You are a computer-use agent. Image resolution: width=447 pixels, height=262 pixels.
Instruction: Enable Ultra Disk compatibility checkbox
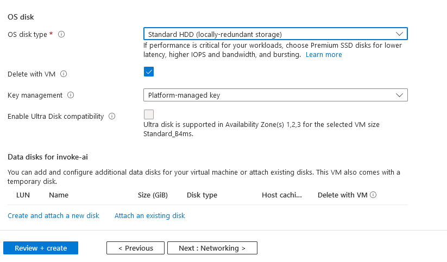click(x=149, y=114)
